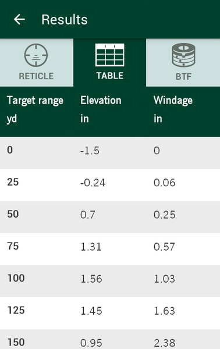This screenshot has height=349, width=220.
Task: Switch to the RETICLE tab label
Action: coord(36,76)
